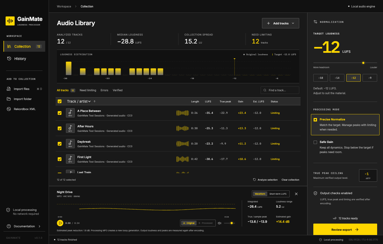383x244 pixels.
Task: Switch preview to Short-term LUFS view
Action: [x=278, y=194]
